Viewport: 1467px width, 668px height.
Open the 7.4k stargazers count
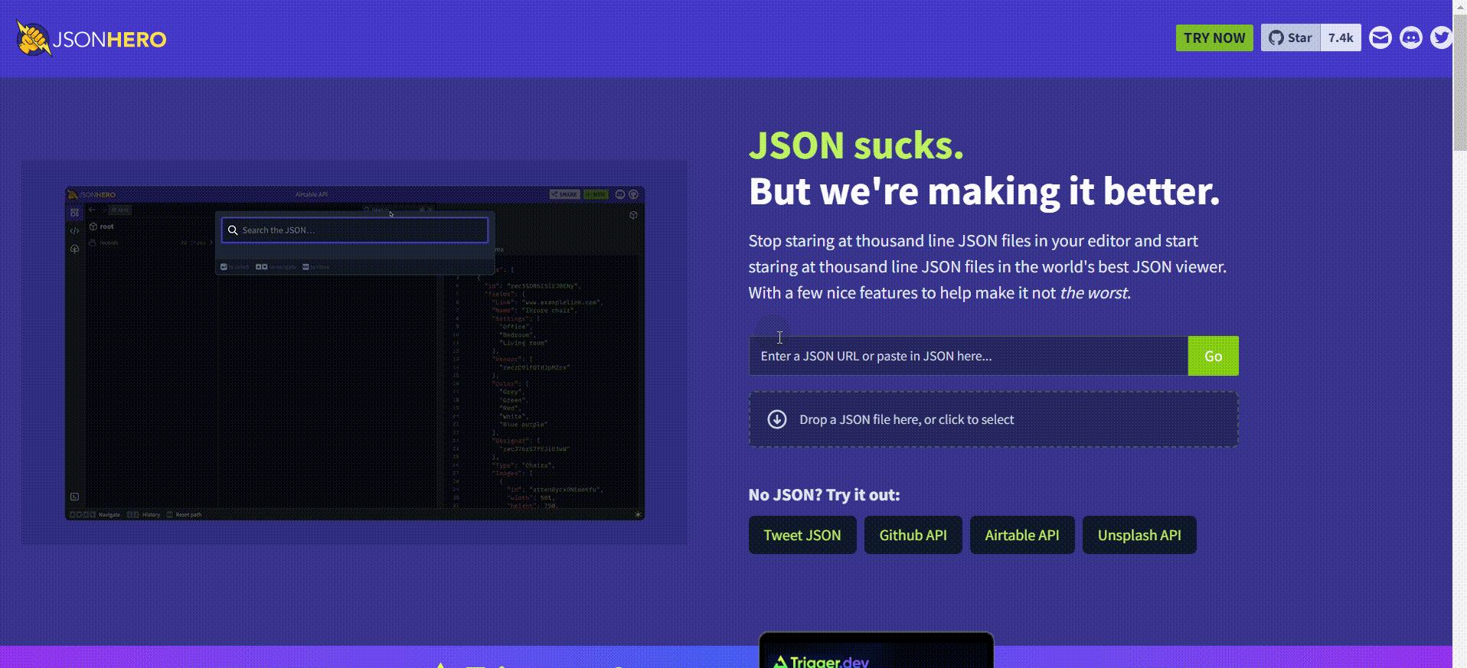click(x=1340, y=37)
